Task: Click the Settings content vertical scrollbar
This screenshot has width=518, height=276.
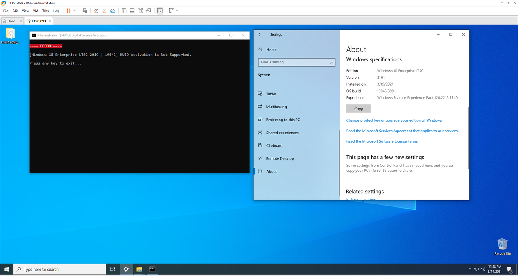Action: [468, 137]
